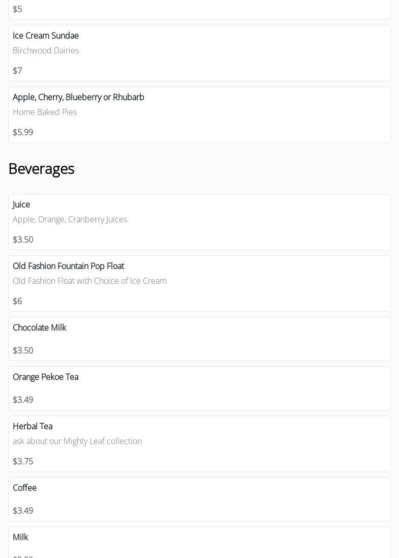Click the $3.49 Orange Pekoe Tea price
399x558 pixels.
click(23, 400)
